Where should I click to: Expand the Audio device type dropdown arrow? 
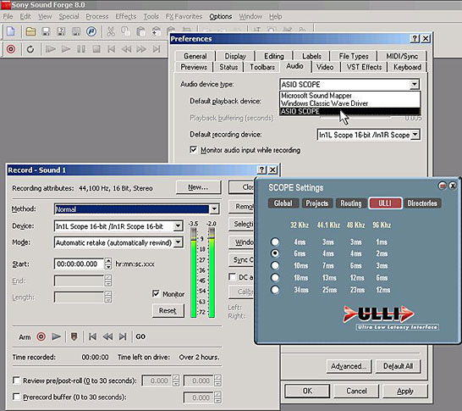pyautogui.click(x=415, y=85)
